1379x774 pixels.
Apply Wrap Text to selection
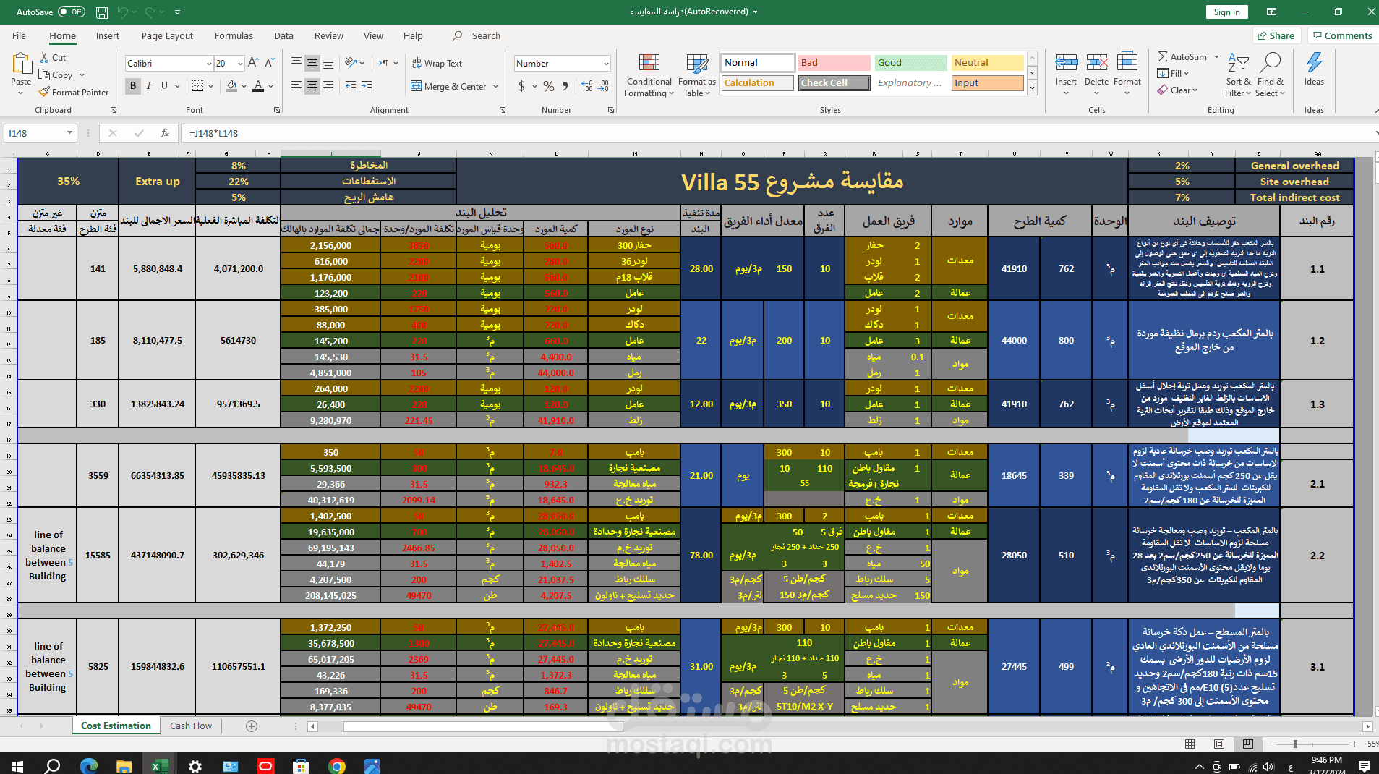[437, 63]
